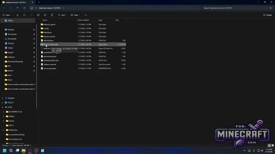This screenshot has width=275, height=154.
Task: Click the Share icon in toolbar
Action: [45, 15]
